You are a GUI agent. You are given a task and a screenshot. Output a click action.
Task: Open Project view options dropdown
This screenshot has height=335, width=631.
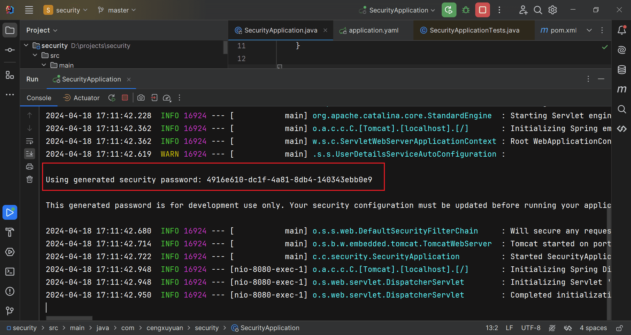click(42, 30)
